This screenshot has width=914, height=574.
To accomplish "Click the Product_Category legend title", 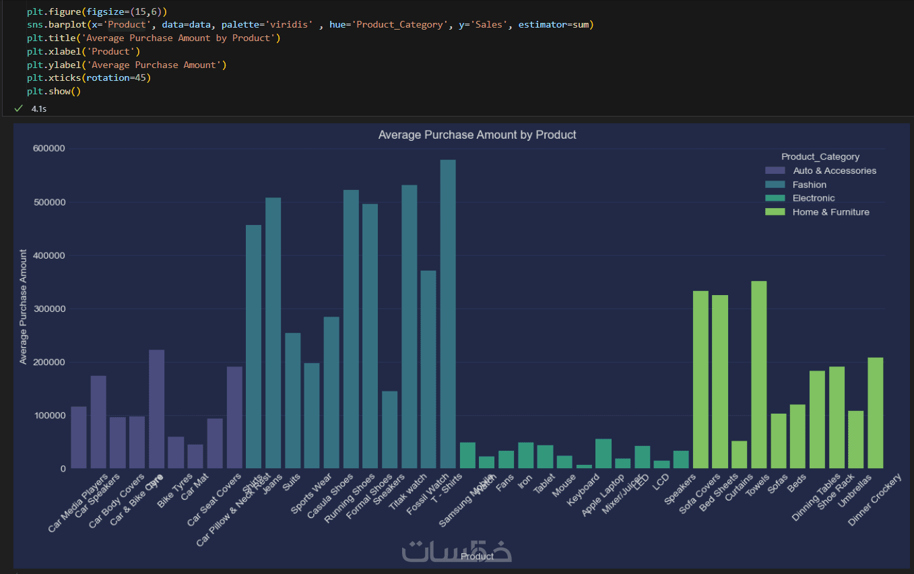I will pyautogui.click(x=820, y=157).
